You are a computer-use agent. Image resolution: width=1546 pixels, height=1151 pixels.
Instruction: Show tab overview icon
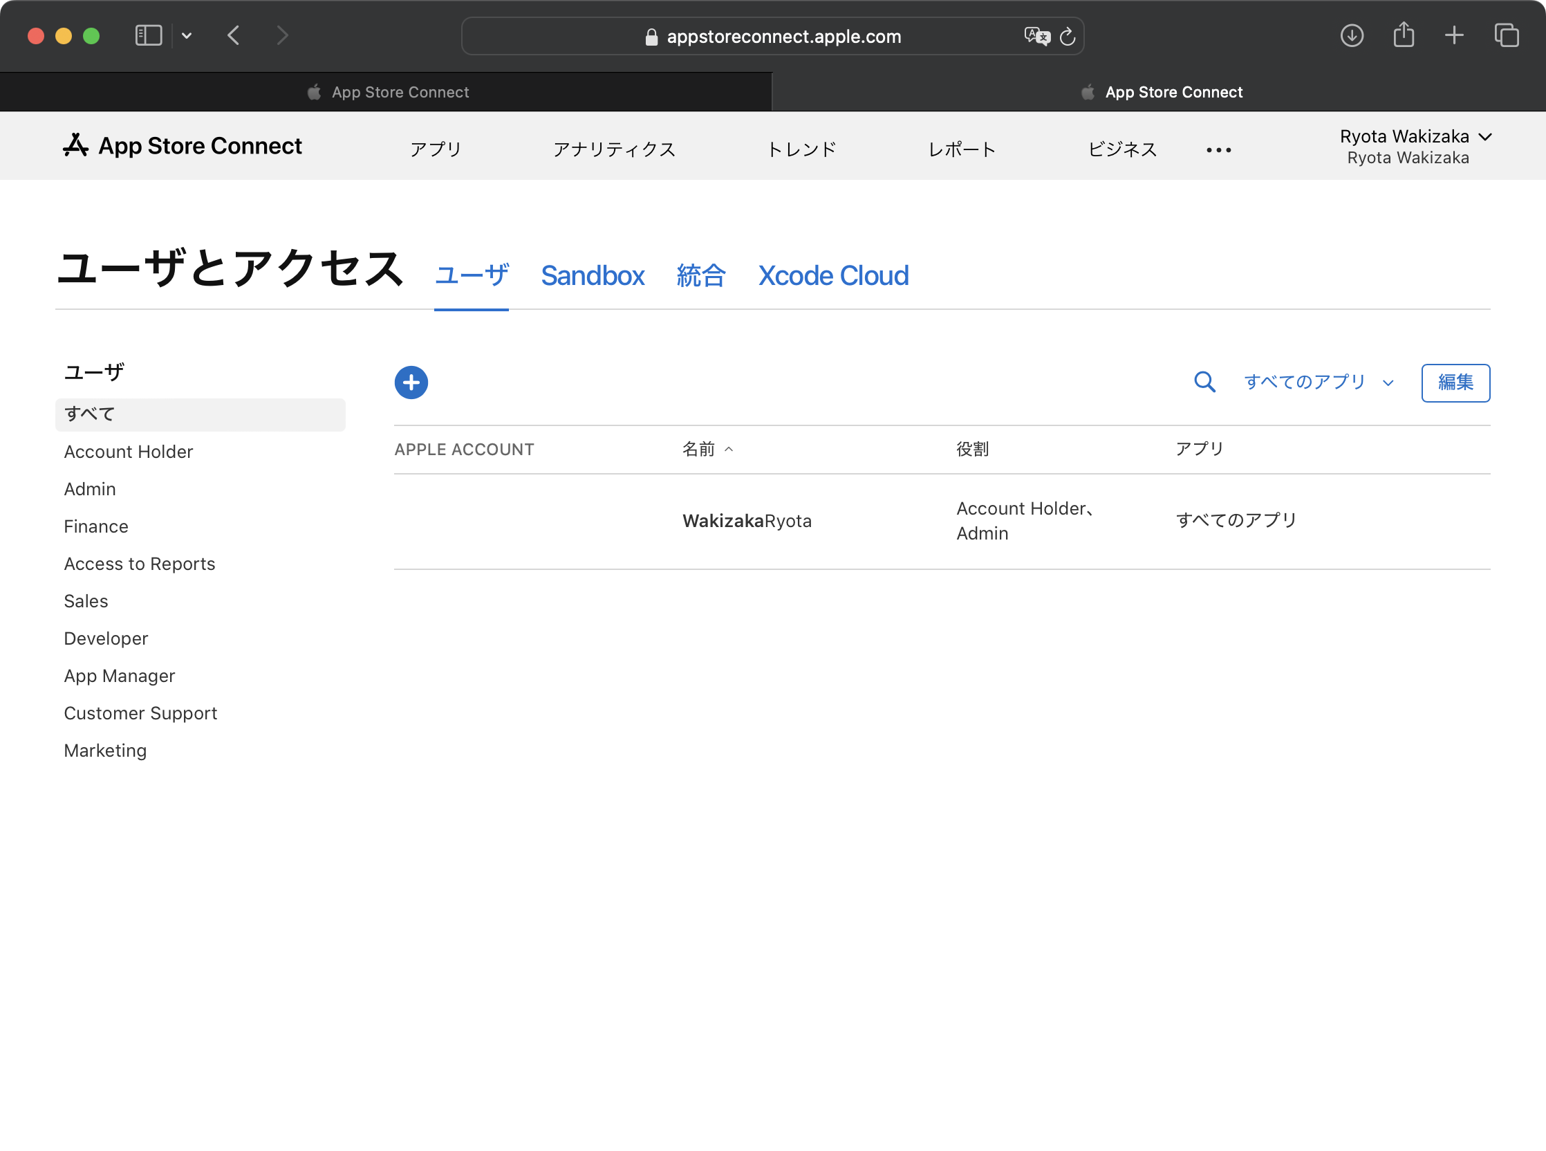[x=1507, y=35]
